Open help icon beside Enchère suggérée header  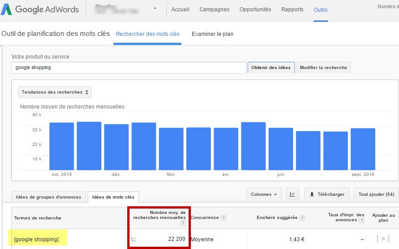(302, 218)
